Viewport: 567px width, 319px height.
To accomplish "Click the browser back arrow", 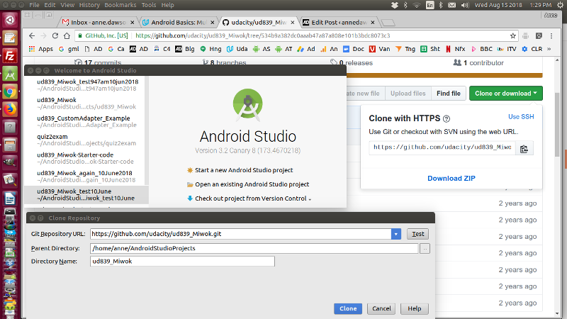I will click(32, 36).
